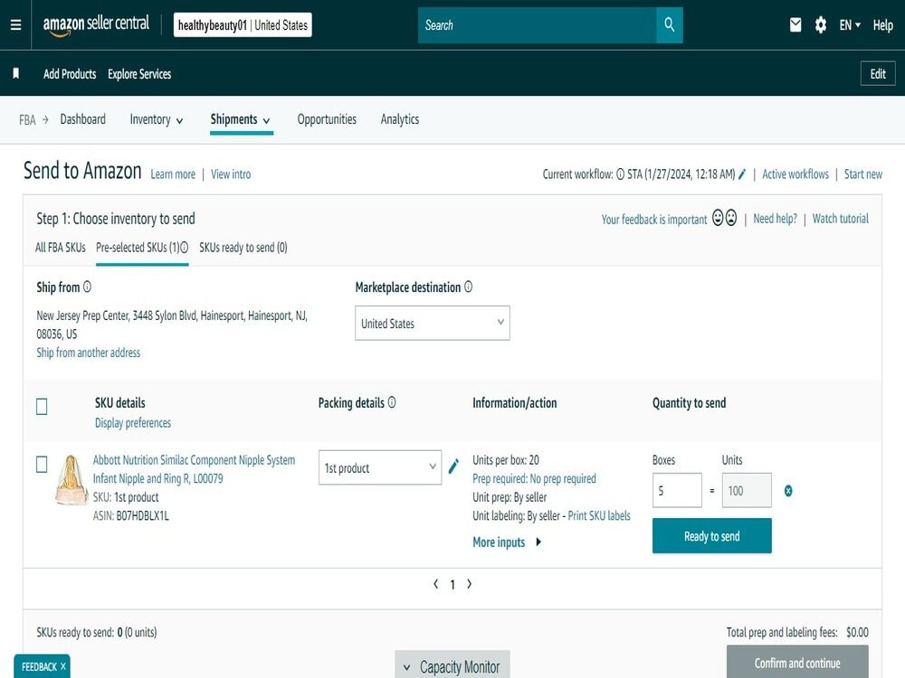Click the Similac nipple product thumbnail
This screenshot has width=905, height=678.
pyautogui.click(x=71, y=480)
